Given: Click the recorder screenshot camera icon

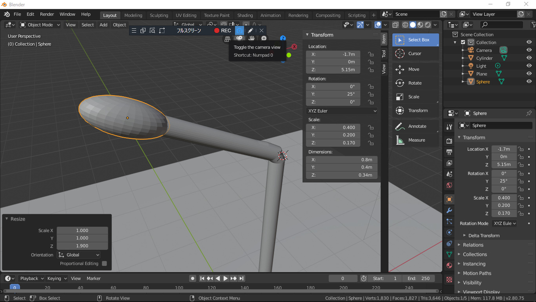Looking at the screenshot, I should pos(240,30).
